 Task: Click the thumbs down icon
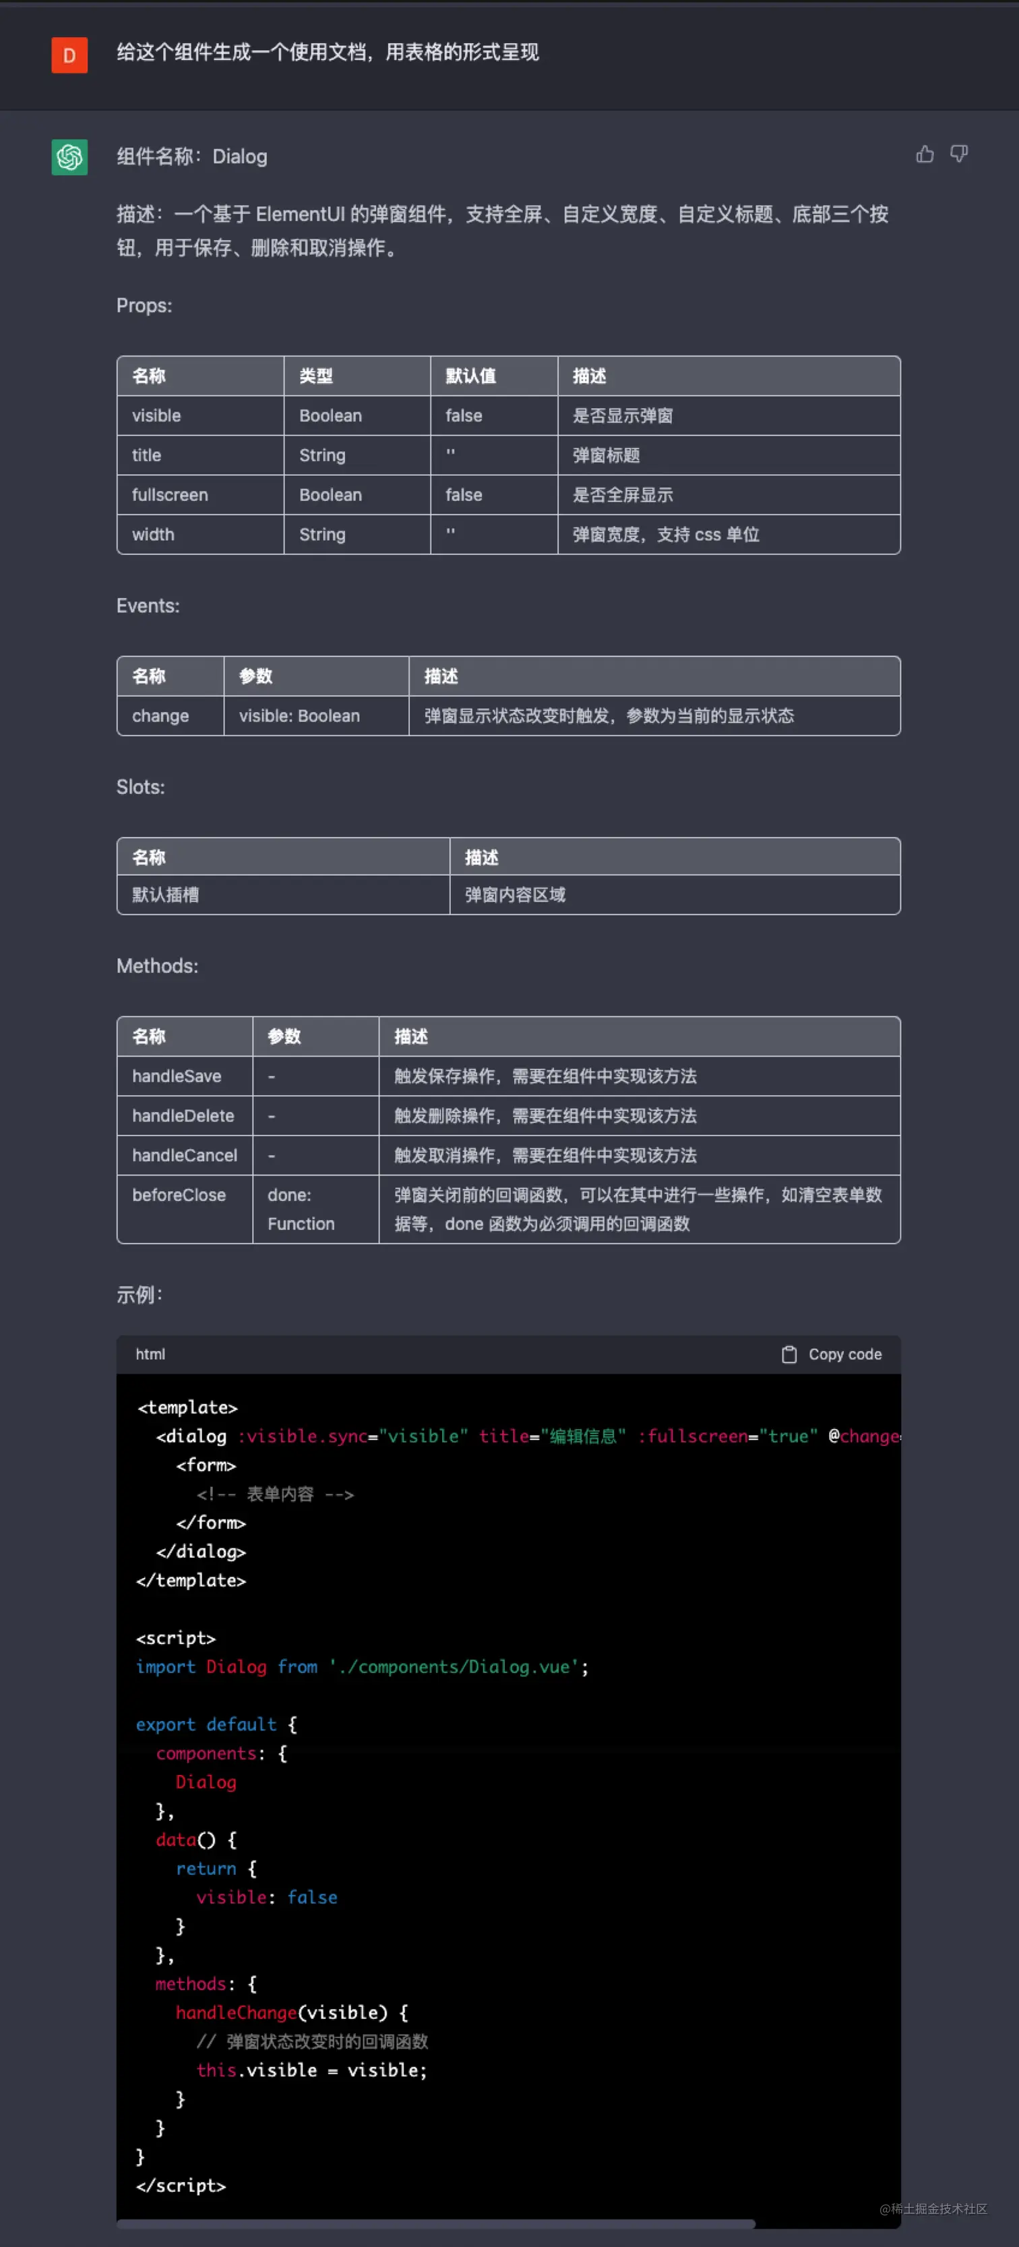click(959, 154)
